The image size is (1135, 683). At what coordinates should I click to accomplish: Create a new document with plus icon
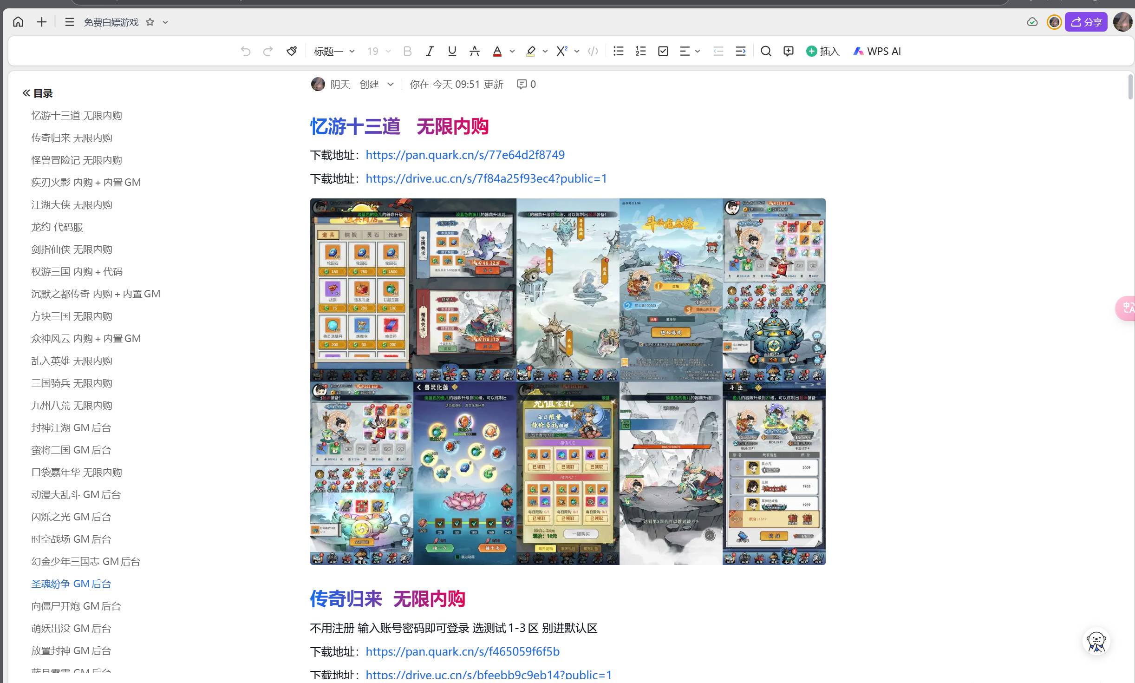(x=42, y=22)
